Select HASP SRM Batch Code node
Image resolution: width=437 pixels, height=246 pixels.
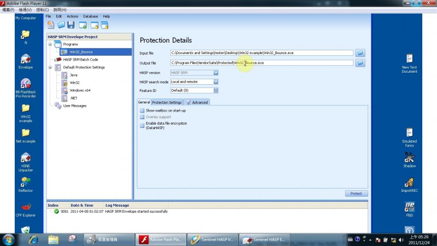coord(80,60)
